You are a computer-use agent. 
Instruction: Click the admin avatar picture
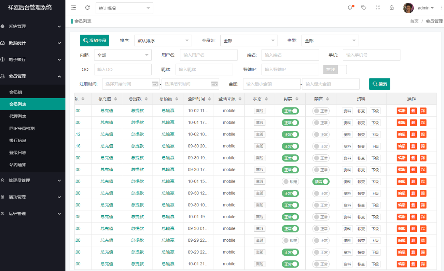pyautogui.click(x=408, y=8)
